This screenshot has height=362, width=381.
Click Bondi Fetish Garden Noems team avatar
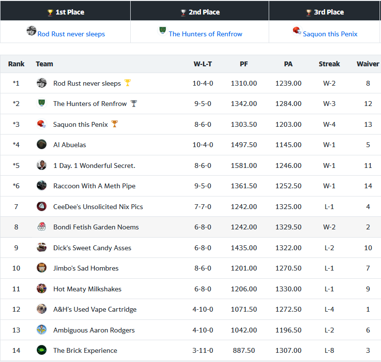pos(42,227)
